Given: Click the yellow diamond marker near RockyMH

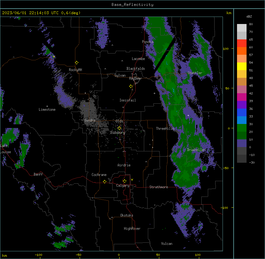Looking at the screenshot, I should pyautogui.click(x=77, y=63).
